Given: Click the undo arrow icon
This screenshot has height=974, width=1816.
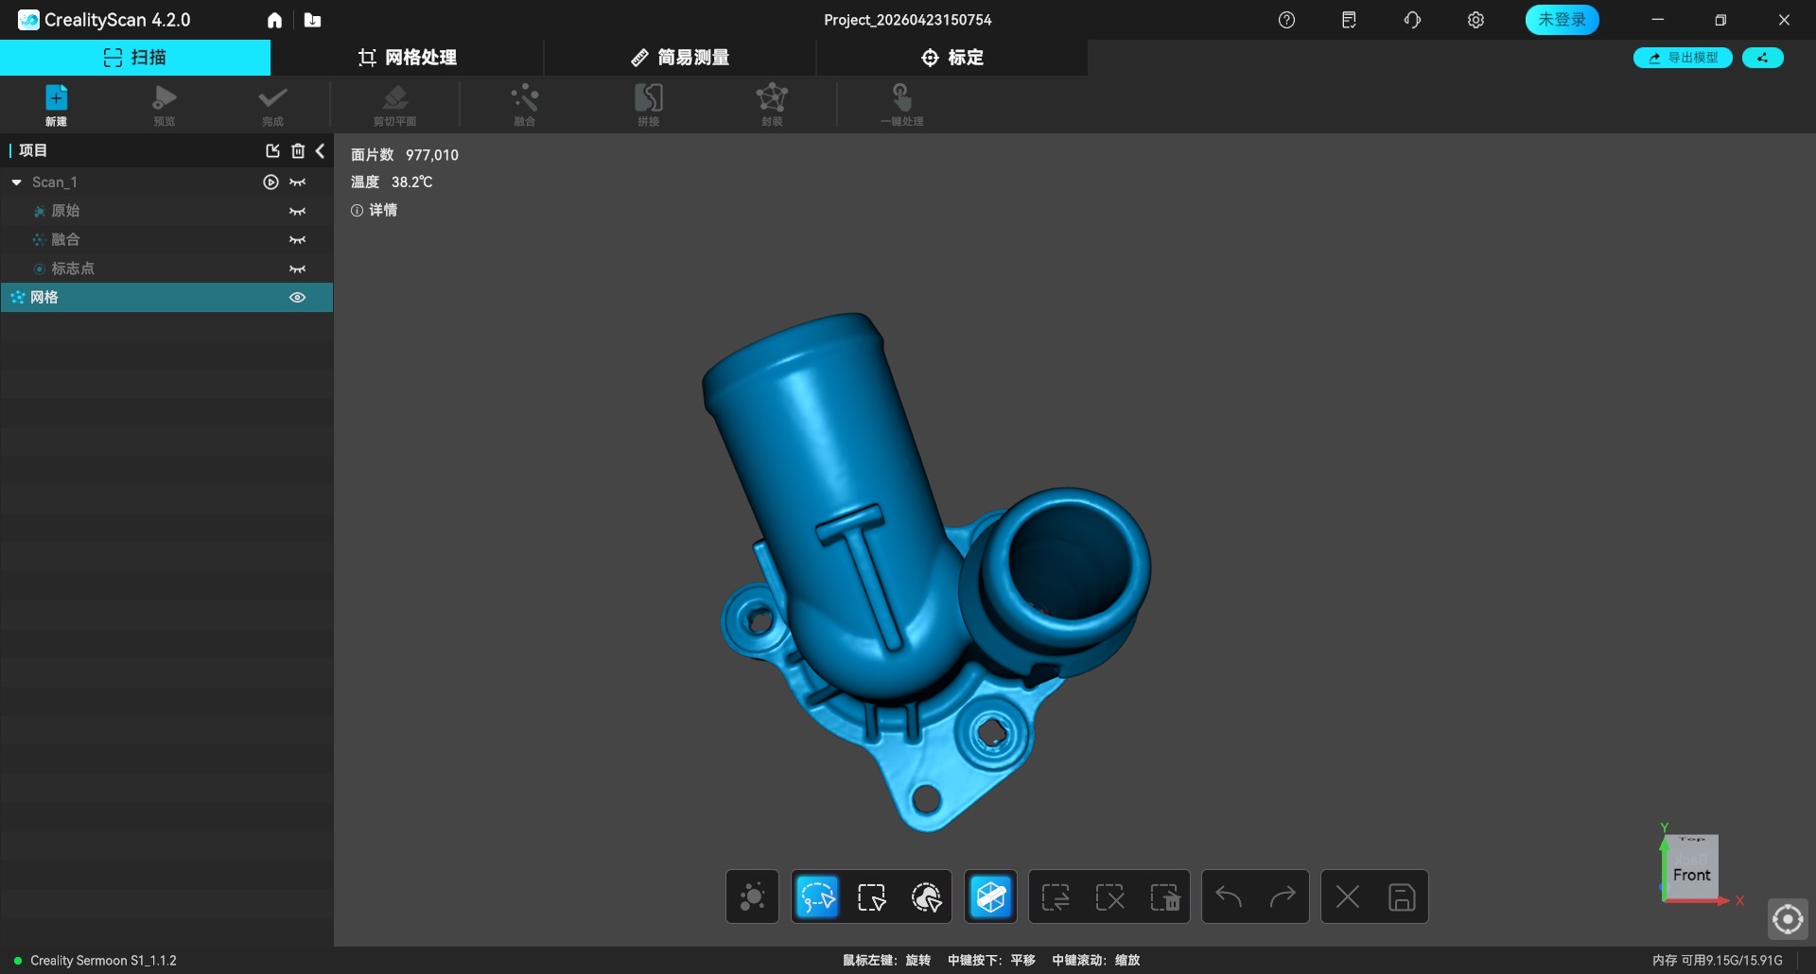Looking at the screenshot, I should [x=1229, y=896].
